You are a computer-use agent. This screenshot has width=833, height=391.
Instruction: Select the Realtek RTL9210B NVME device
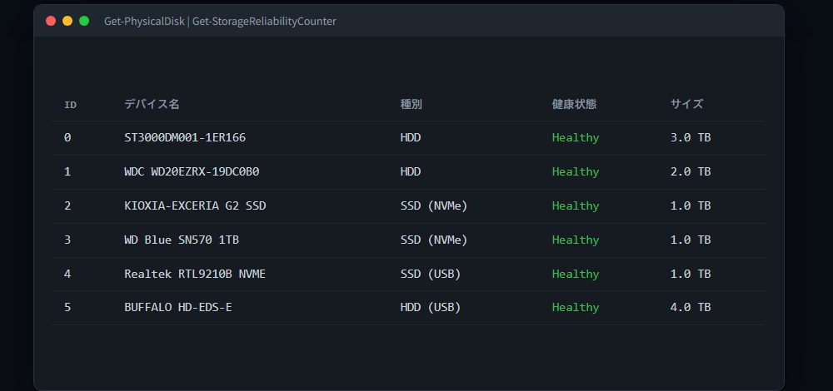[x=195, y=274]
